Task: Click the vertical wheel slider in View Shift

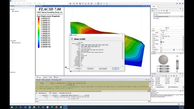Action: click(177, 65)
